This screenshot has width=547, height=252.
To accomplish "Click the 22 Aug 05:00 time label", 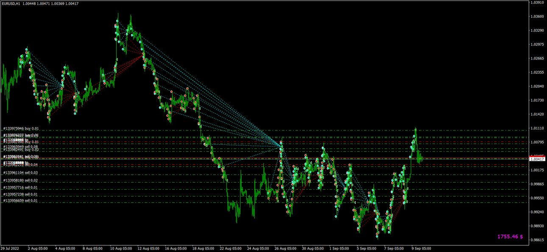I will coord(232,249).
